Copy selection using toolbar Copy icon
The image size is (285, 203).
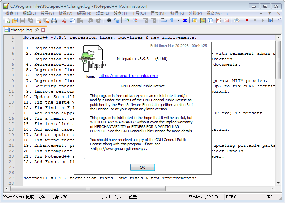(72, 20)
